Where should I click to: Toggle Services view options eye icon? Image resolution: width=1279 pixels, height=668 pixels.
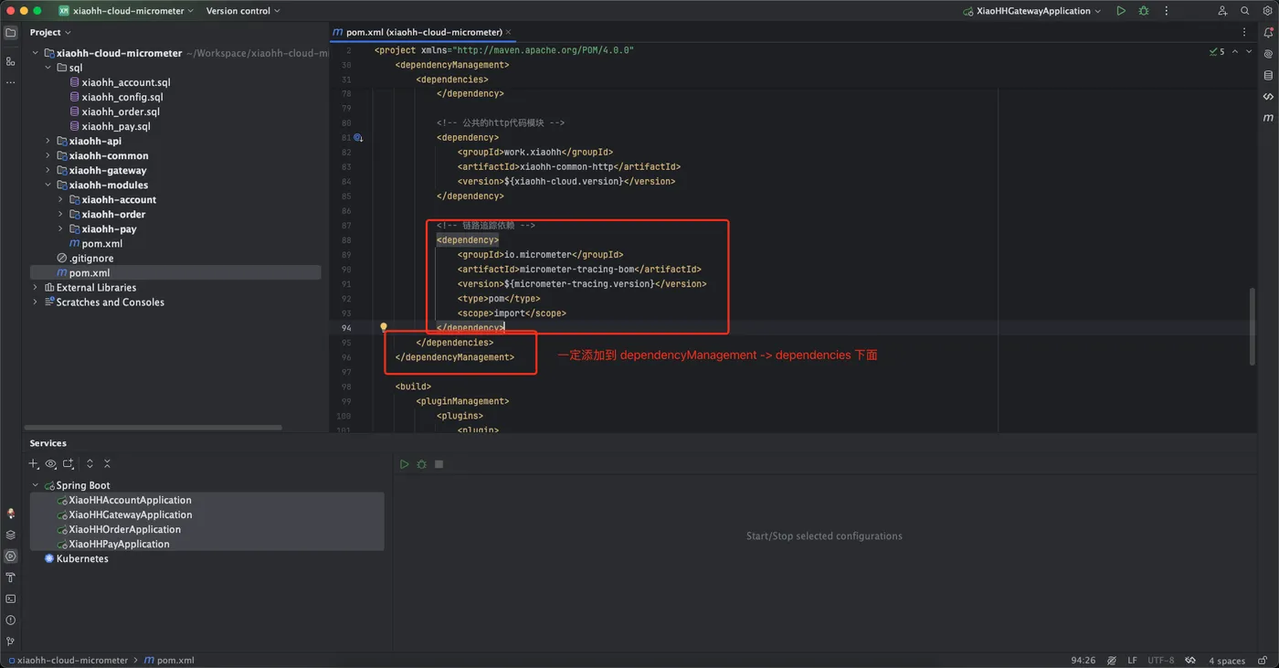51,464
